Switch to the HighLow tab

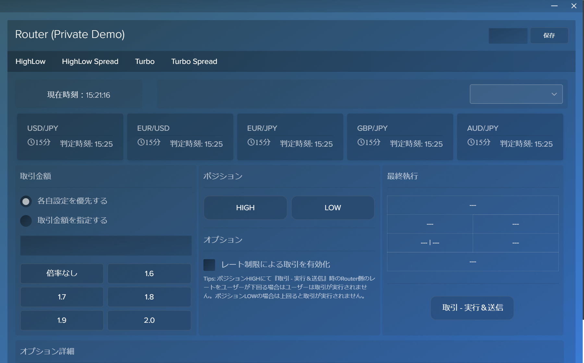point(30,62)
